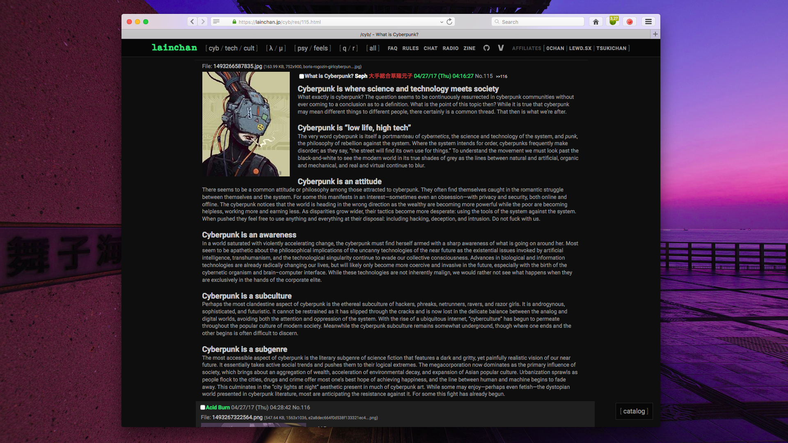Open the cyberpunk girl helmet thumbnail image

coord(246,124)
